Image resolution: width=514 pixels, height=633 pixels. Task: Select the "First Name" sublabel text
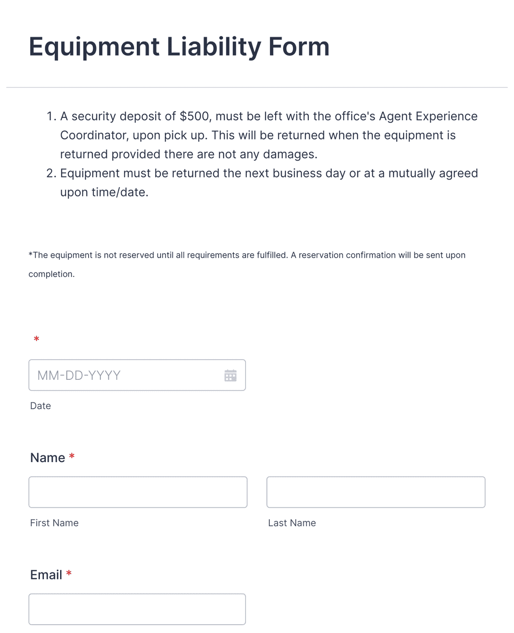(x=54, y=523)
